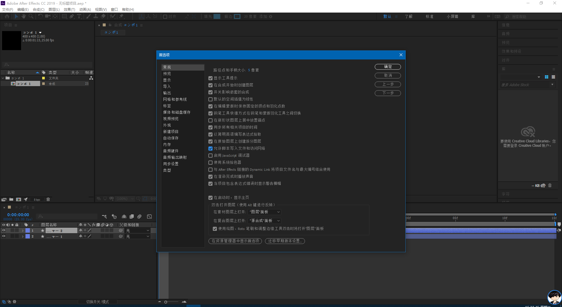The image size is (562, 307).
Task: Select the Hand tool
Action: 24,16
